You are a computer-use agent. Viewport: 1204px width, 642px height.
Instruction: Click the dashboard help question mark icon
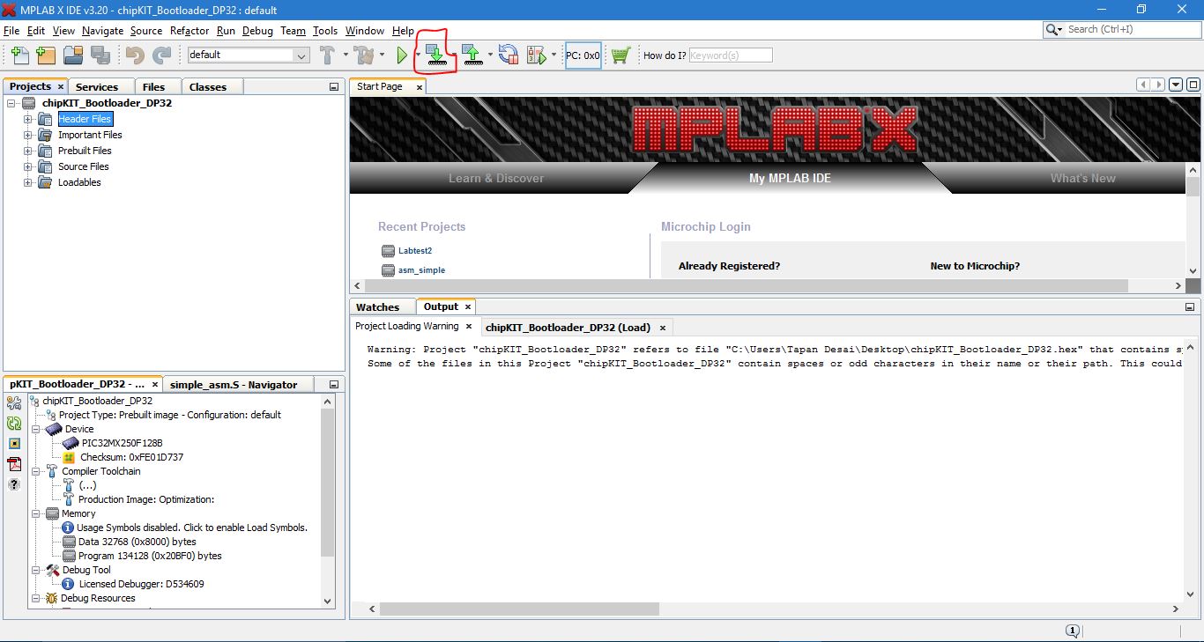point(13,484)
